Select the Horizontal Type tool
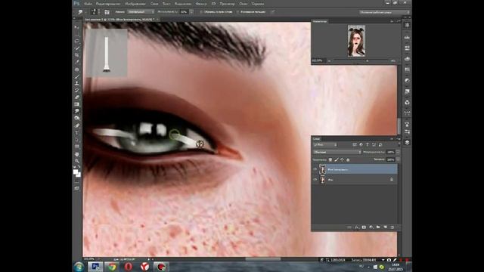The width and height of the screenshot is (484, 272). (x=76, y=133)
